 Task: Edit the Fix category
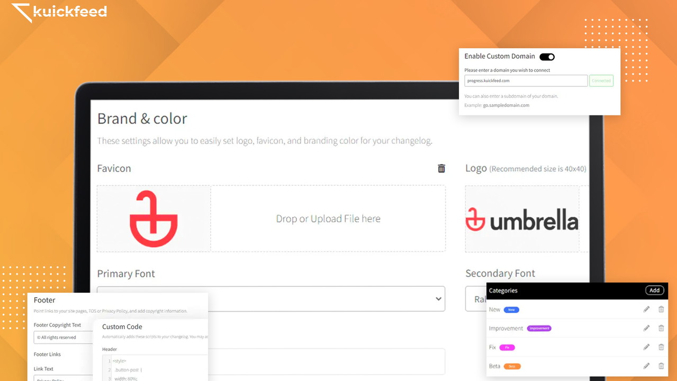click(x=646, y=347)
